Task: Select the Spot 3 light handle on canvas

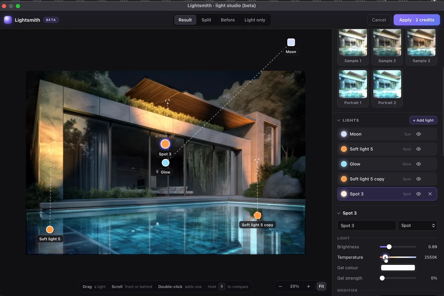Action: [165, 144]
